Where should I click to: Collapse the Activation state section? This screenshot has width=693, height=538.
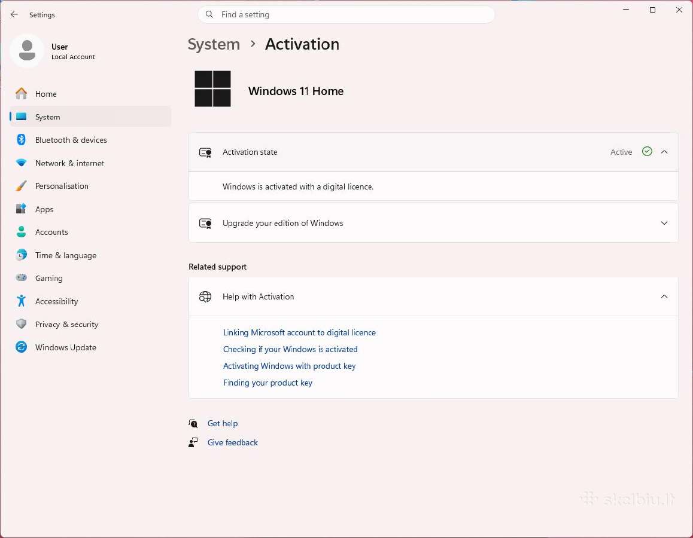pyautogui.click(x=664, y=152)
